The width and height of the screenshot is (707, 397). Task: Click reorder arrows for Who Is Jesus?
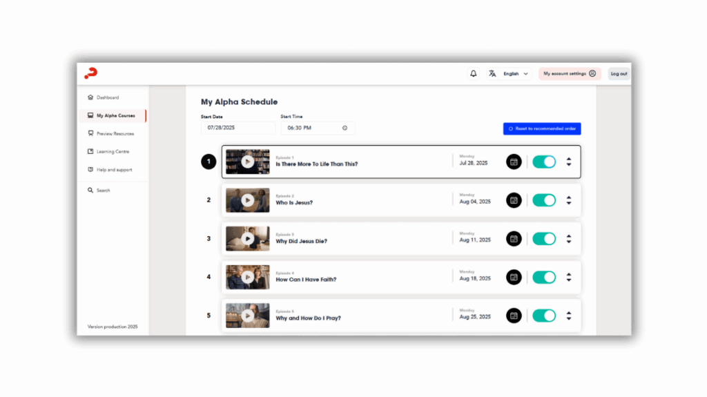pos(569,200)
